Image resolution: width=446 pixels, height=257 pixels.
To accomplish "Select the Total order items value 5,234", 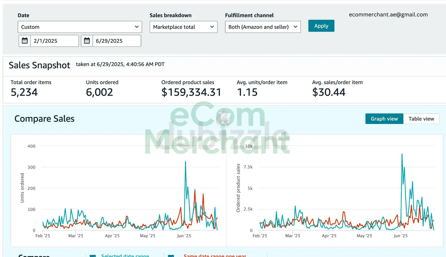I will point(24,92).
